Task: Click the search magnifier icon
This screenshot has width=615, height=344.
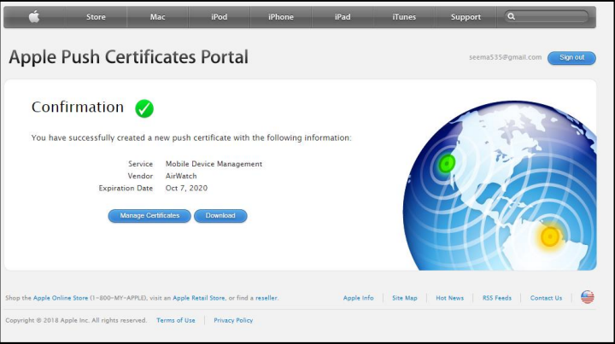Action: point(511,16)
